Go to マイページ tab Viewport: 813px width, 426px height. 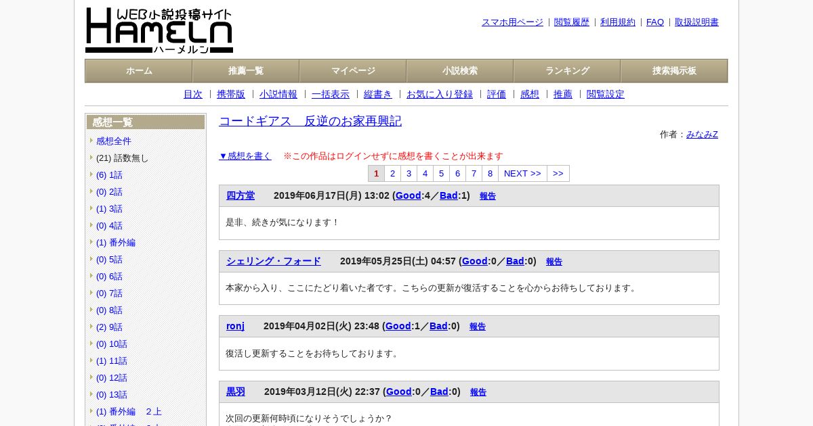[353, 71]
